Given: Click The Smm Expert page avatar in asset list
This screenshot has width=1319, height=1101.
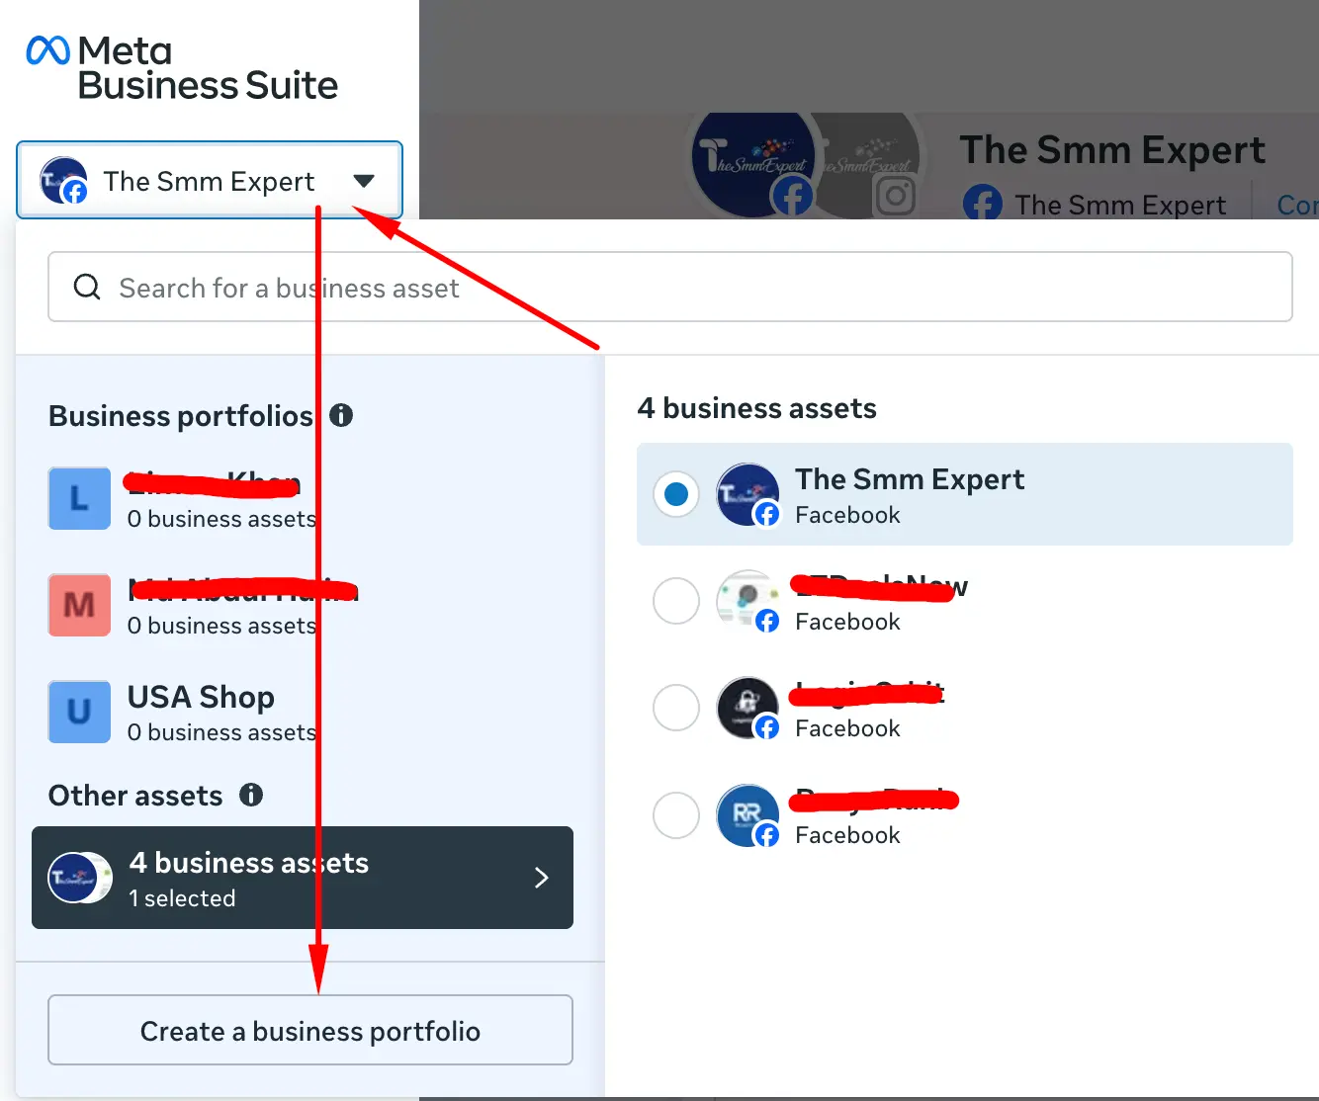Looking at the screenshot, I should [747, 494].
